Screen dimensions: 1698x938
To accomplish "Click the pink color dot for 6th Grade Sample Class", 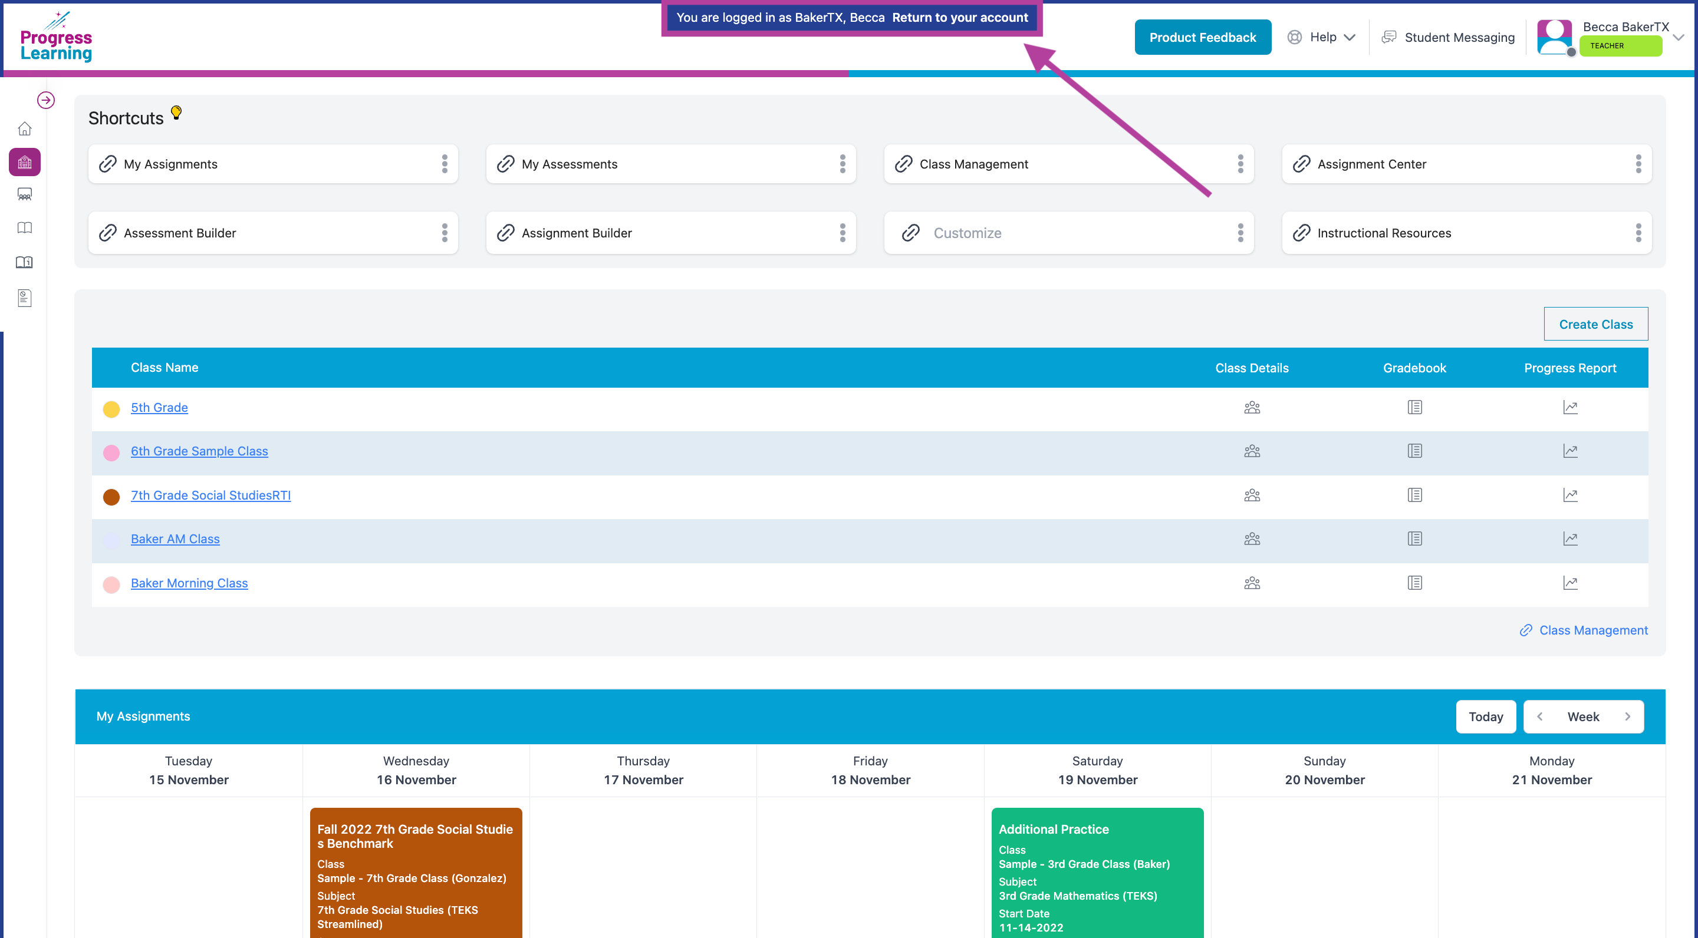I will coord(111,453).
